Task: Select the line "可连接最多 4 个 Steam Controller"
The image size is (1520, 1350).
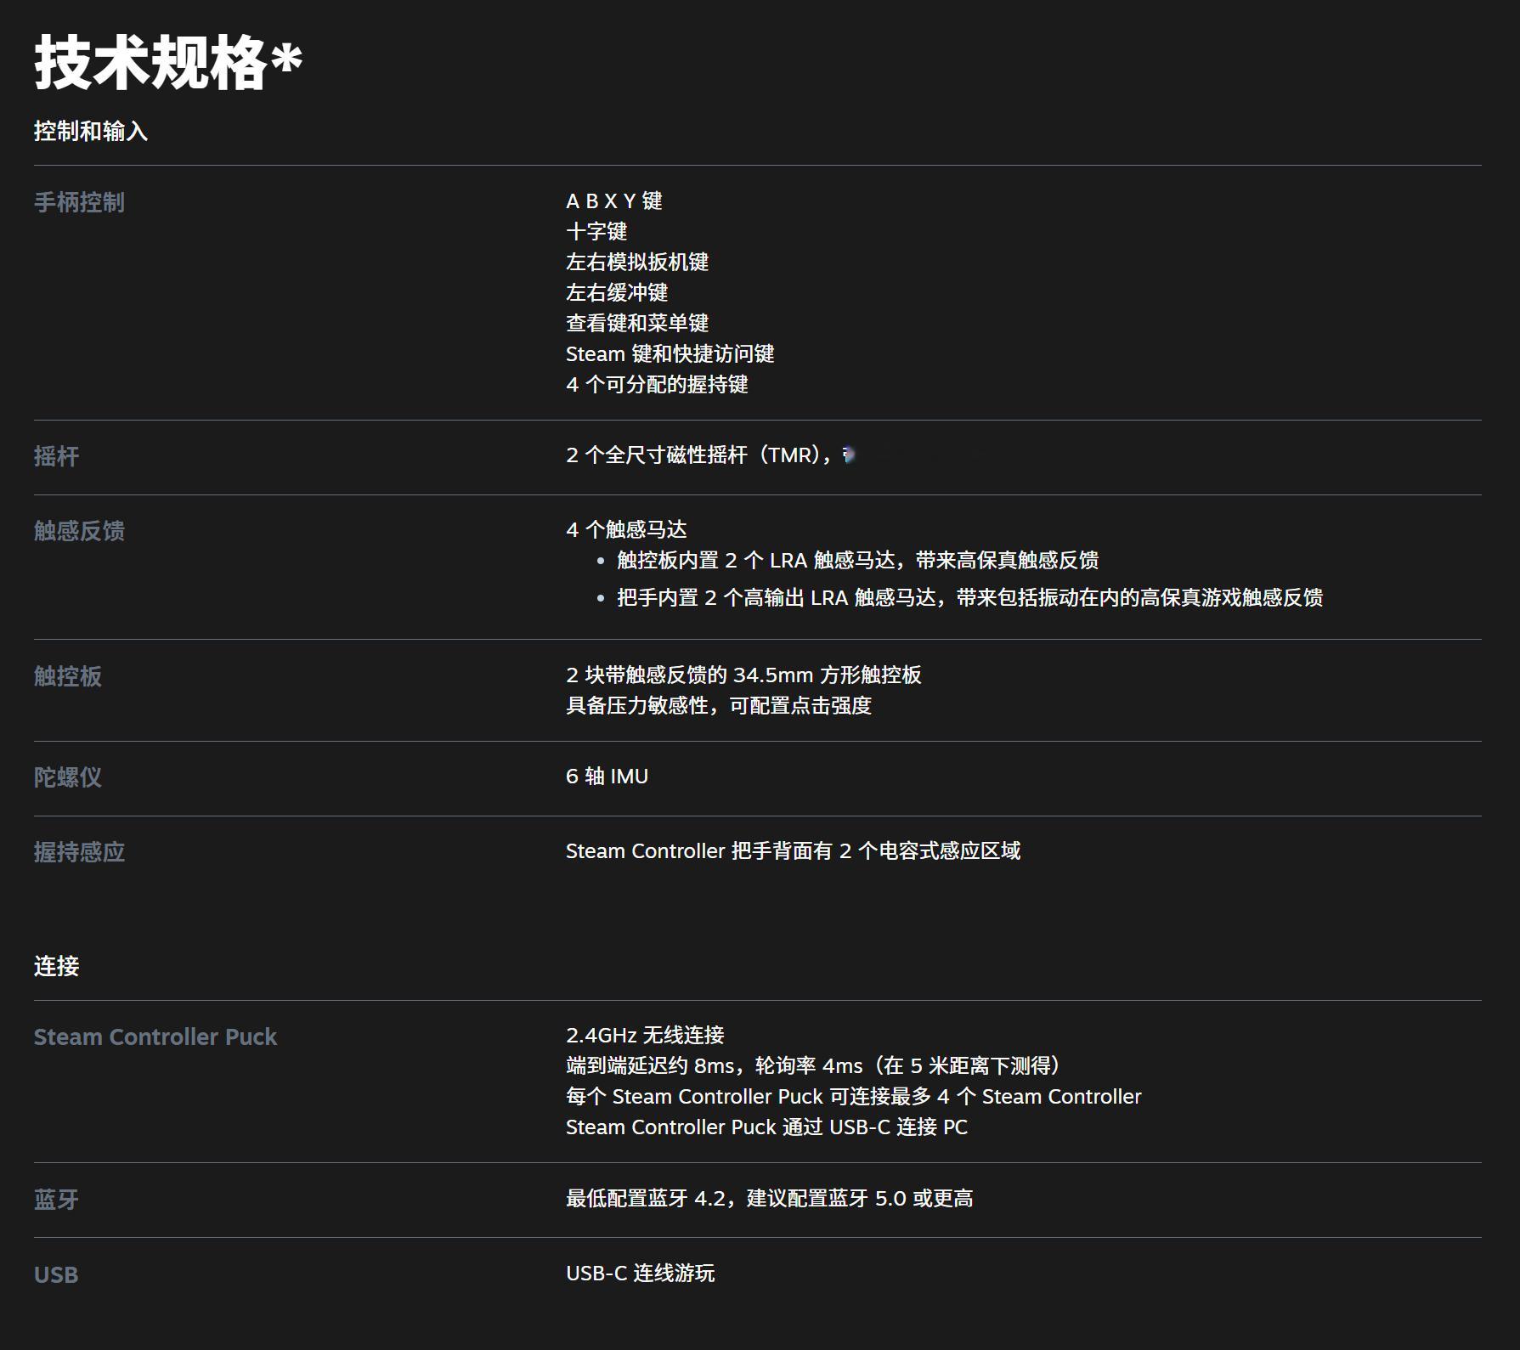Action: (854, 1097)
